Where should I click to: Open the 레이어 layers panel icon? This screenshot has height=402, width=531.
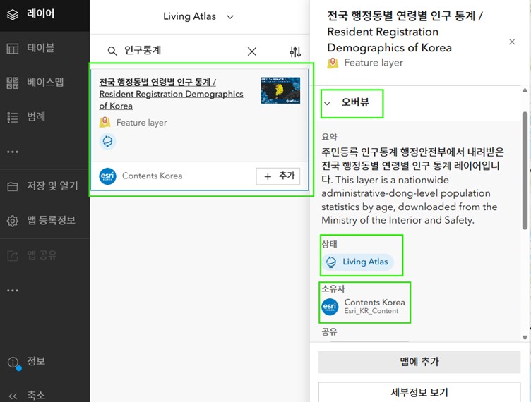(x=13, y=15)
